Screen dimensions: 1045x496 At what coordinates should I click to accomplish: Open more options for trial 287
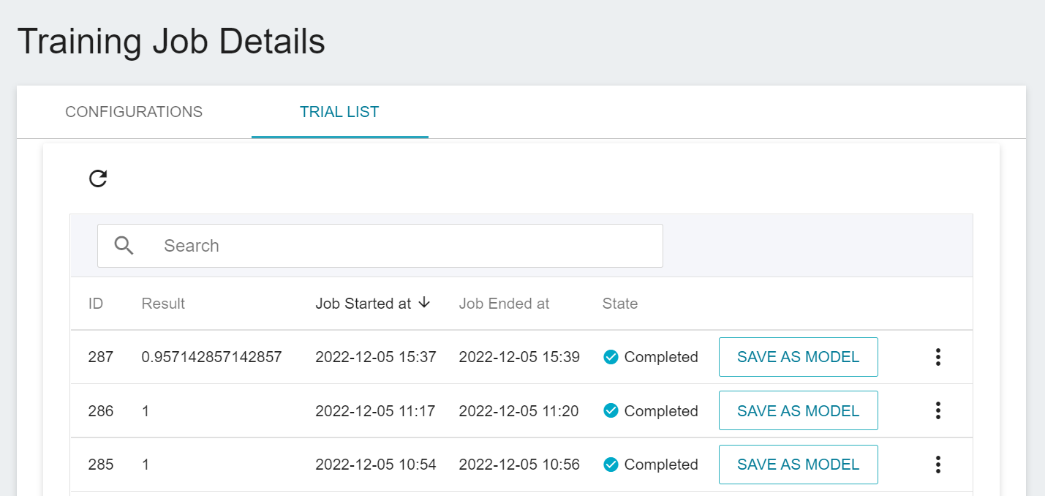(938, 357)
